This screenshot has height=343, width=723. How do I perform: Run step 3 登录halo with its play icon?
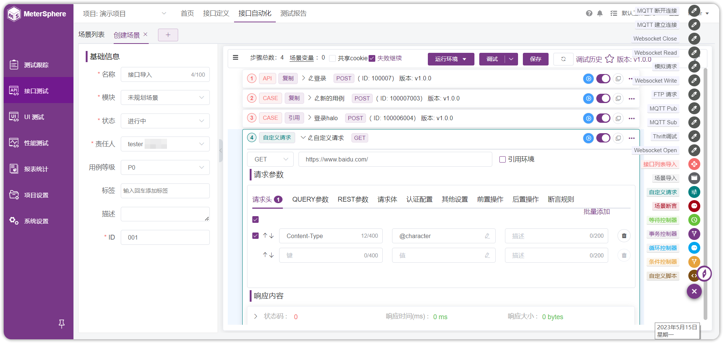588,118
